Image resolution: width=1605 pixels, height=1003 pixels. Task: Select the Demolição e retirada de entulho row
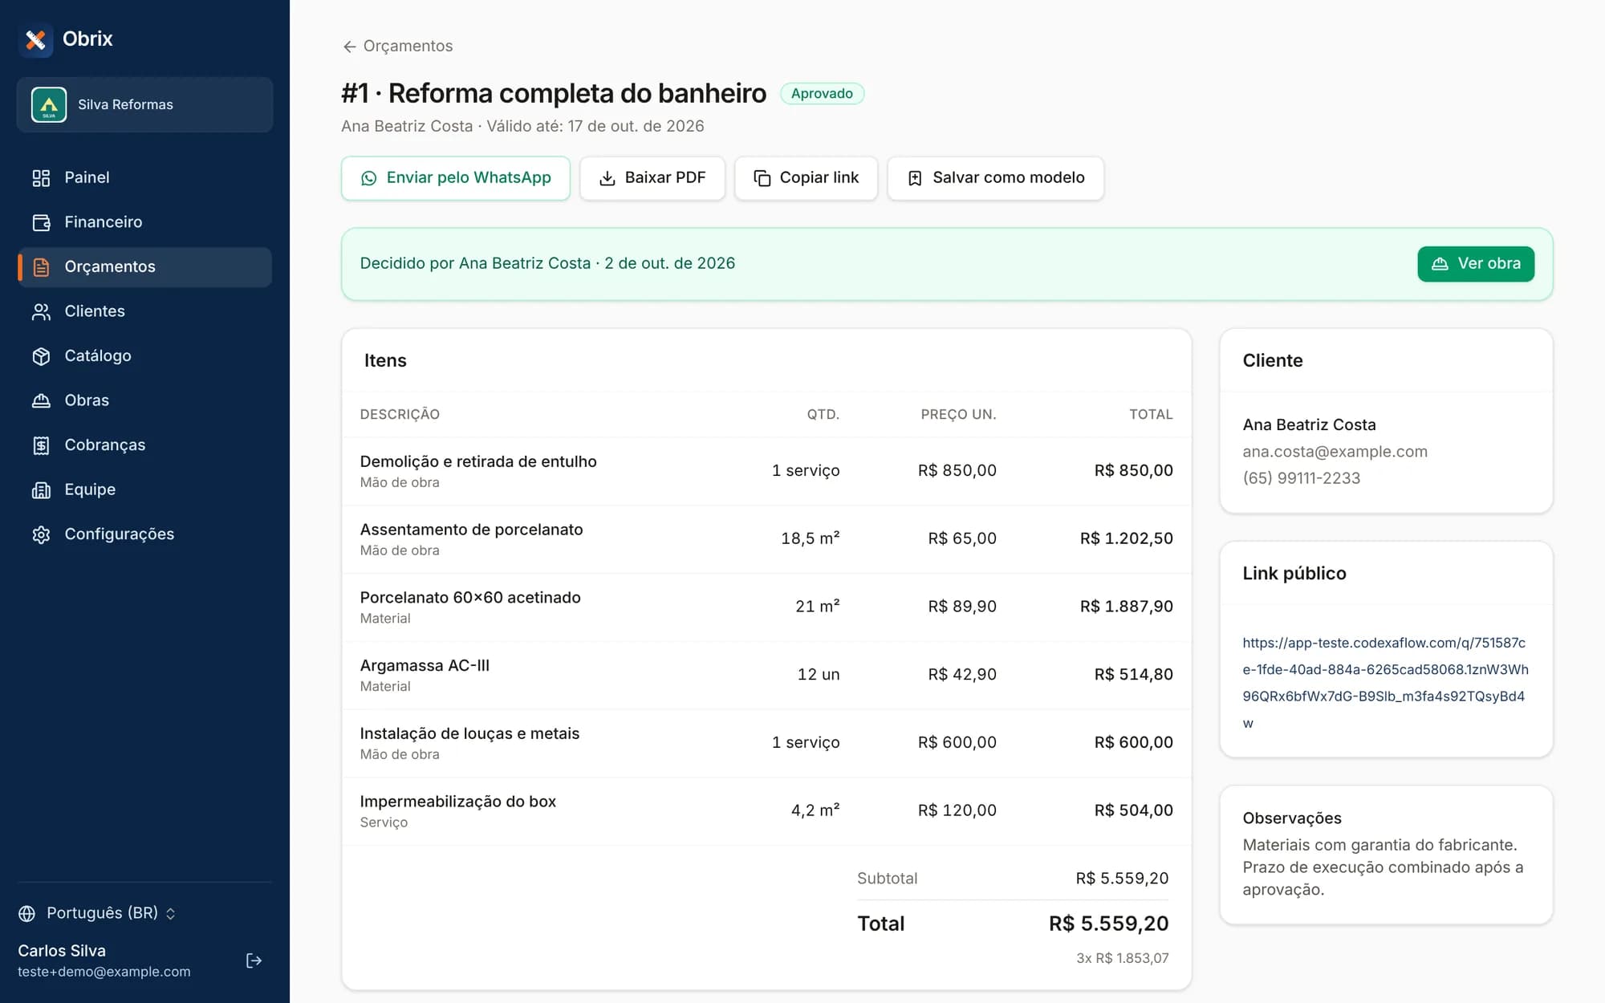coord(766,471)
